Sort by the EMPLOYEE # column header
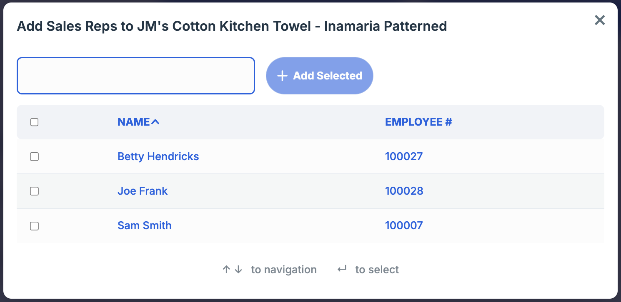Image resolution: width=621 pixels, height=302 pixels. 418,122
